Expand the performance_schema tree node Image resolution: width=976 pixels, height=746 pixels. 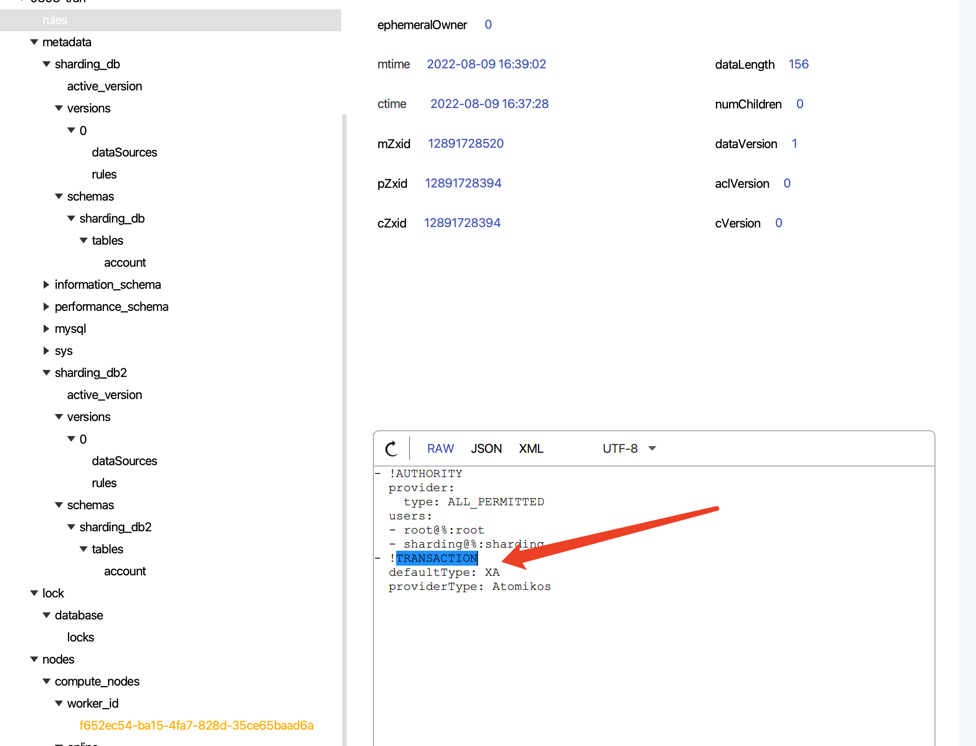coord(46,307)
